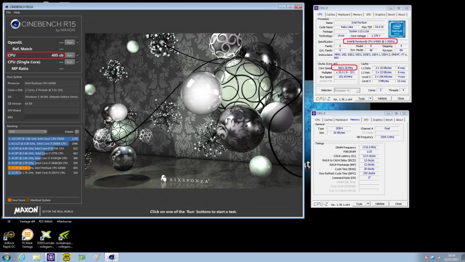The width and height of the screenshot is (465, 262).
Task: Click Close button in lower CPU-Z window
Action: pos(399,203)
